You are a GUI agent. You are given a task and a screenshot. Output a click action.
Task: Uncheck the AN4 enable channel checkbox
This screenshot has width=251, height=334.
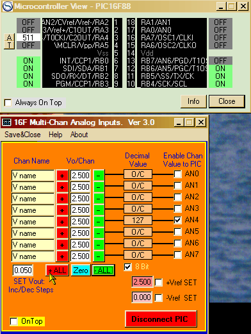click(x=177, y=220)
